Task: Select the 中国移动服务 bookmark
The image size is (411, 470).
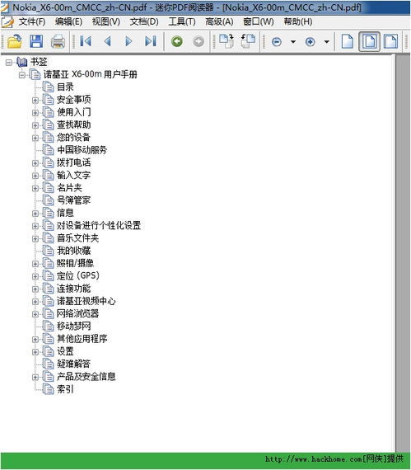Action: [82, 150]
